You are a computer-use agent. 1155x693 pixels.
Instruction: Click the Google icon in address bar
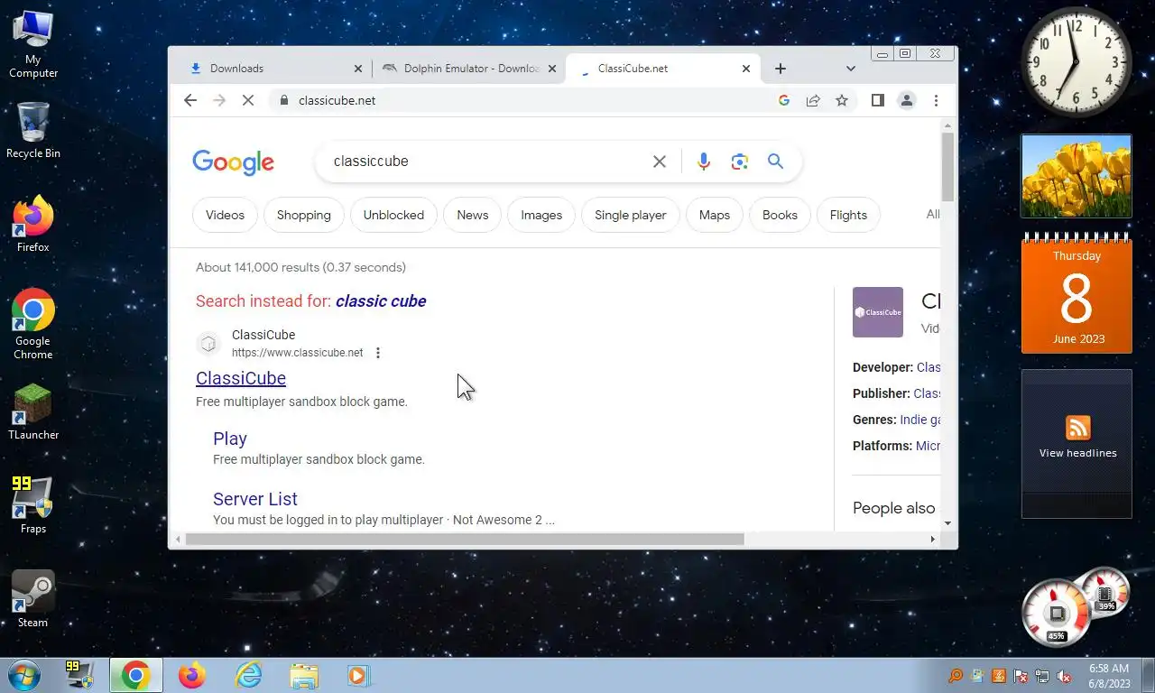click(784, 100)
